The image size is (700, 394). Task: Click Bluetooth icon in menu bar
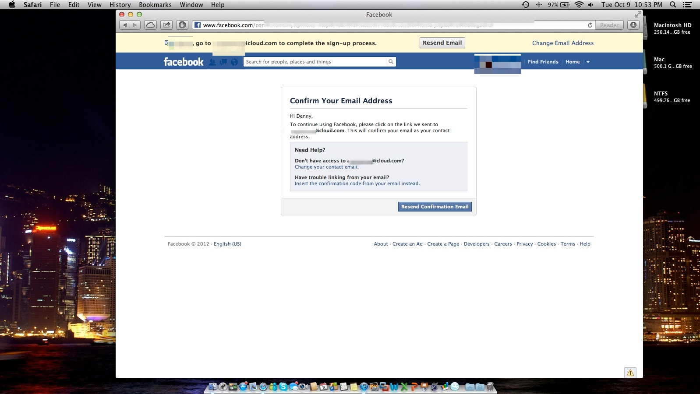point(539,5)
